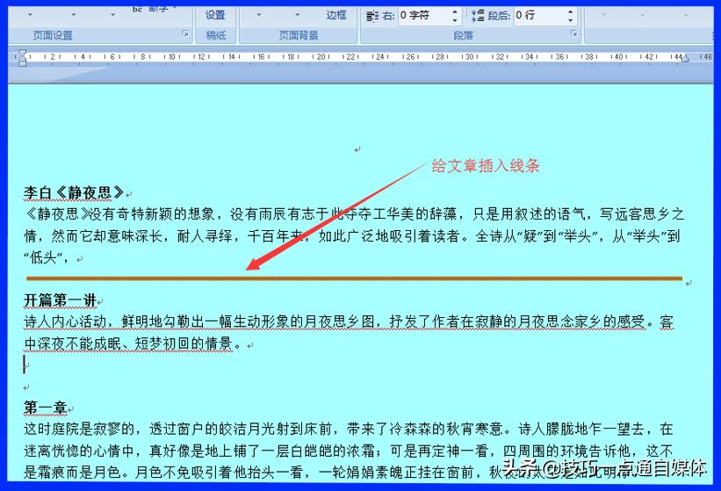
Task: Select the right indent marker on the ruler
Action: 685,58
